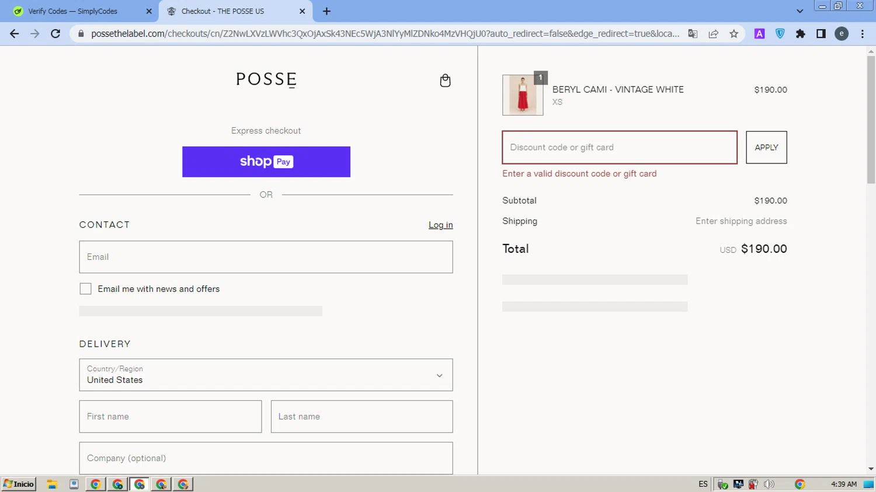Click the discount code error message
876x492 pixels.
coord(579,173)
